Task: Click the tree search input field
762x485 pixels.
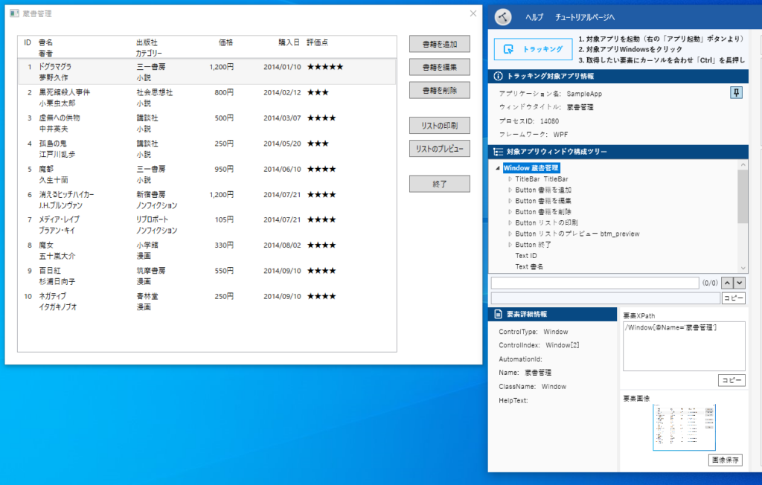Action: coord(594,283)
